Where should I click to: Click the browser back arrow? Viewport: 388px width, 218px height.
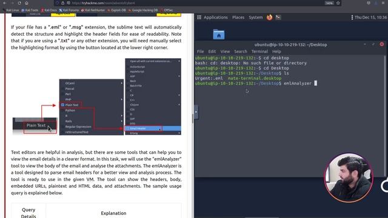pos(5,3)
